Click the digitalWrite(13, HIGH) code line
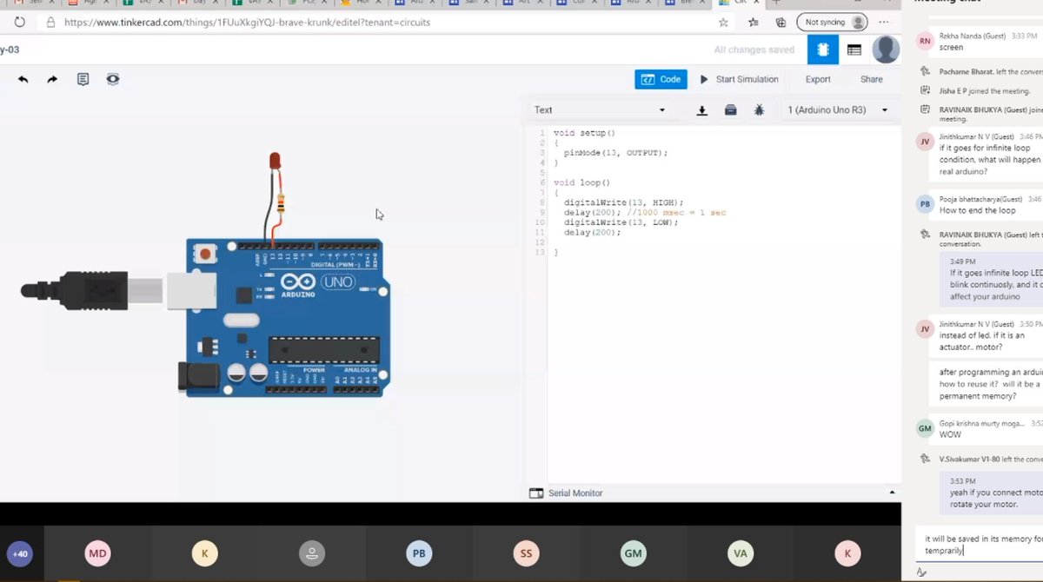This screenshot has height=582, width=1043. pyautogui.click(x=623, y=202)
